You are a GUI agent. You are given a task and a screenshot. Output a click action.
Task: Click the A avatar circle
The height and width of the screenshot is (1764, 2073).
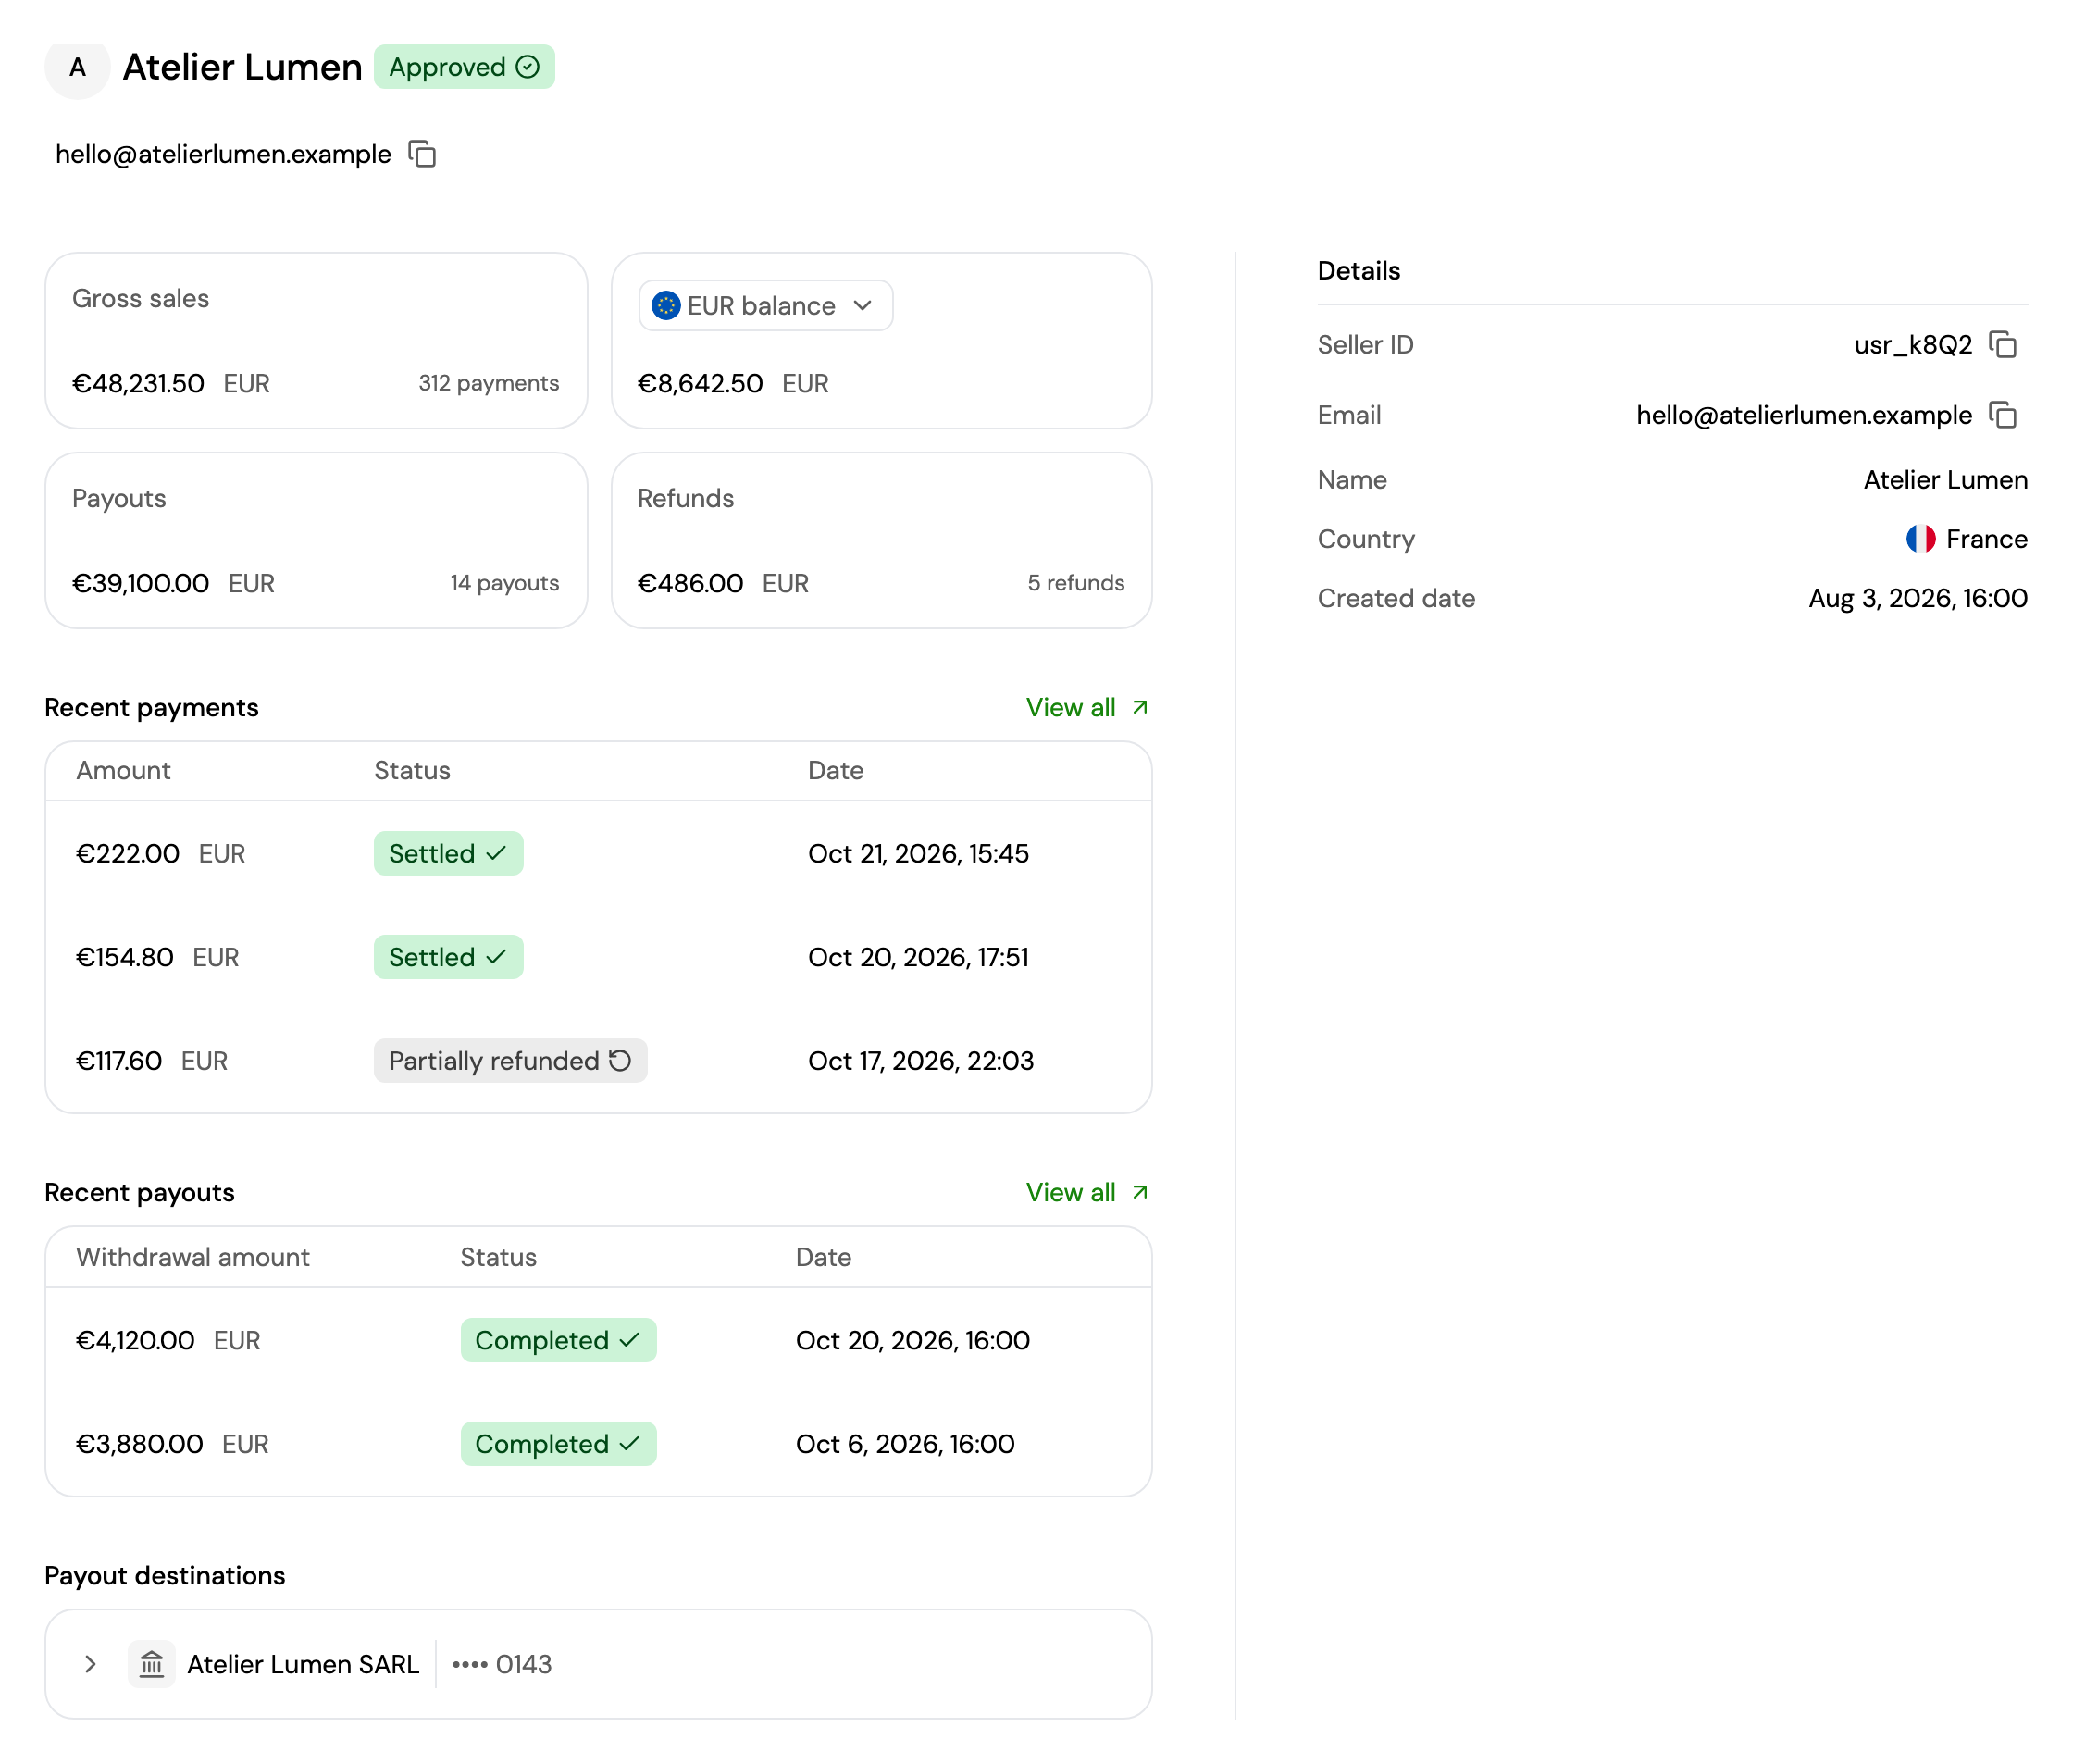coord(77,67)
